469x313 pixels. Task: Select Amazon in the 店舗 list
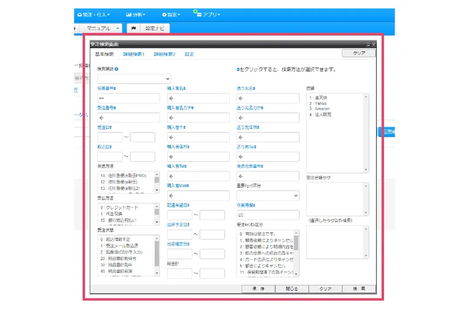click(x=320, y=108)
